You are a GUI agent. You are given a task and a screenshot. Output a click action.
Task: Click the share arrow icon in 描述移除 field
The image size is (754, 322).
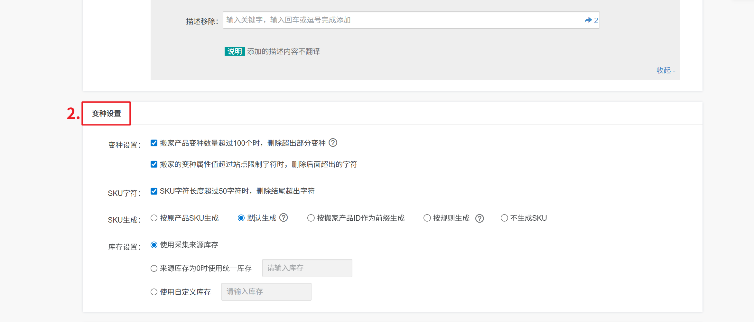click(x=588, y=20)
